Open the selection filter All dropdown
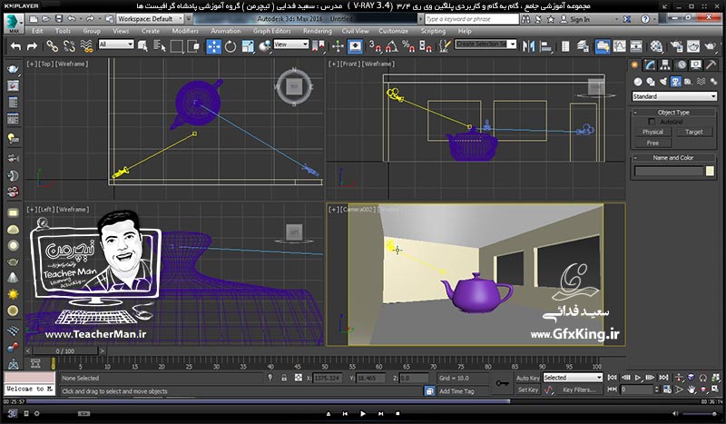 point(116,44)
